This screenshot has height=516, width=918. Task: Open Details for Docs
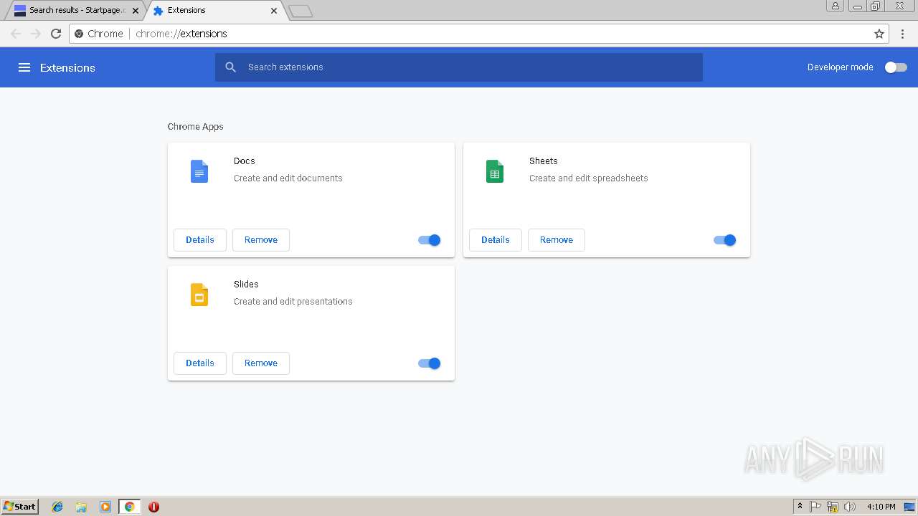coord(200,240)
